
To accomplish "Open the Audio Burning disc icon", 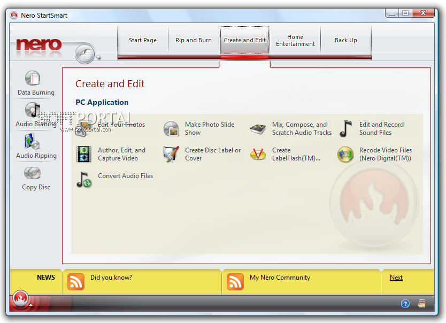I will pyautogui.click(x=33, y=110).
